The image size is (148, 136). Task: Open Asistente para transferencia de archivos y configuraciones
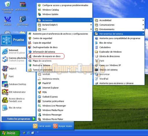(60, 34)
